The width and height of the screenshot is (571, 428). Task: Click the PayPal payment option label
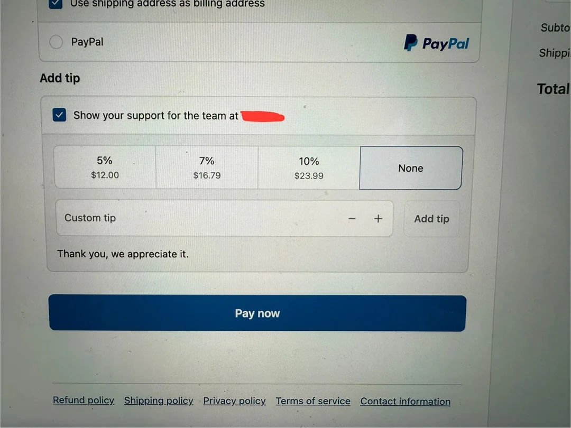(87, 42)
